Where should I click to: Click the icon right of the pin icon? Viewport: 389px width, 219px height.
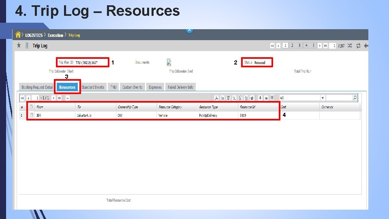coord(266,98)
